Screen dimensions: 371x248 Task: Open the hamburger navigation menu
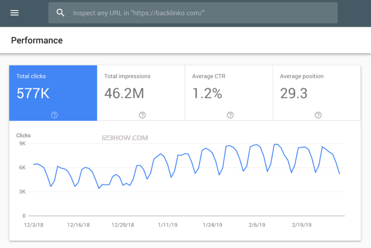[15, 13]
